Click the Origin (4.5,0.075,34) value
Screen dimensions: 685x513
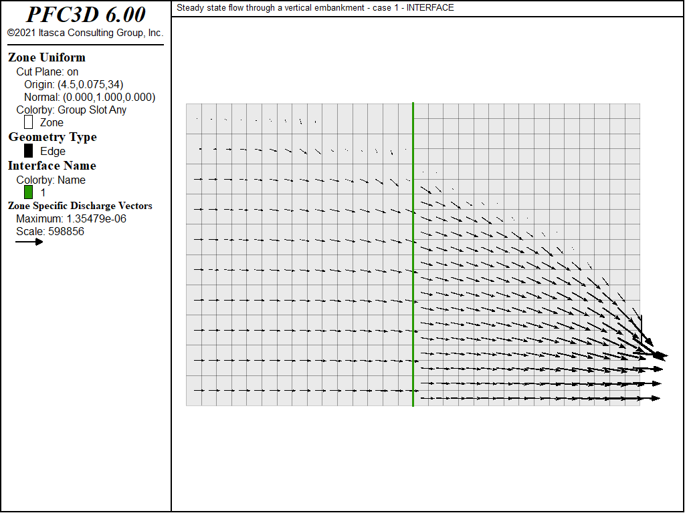tap(74, 85)
